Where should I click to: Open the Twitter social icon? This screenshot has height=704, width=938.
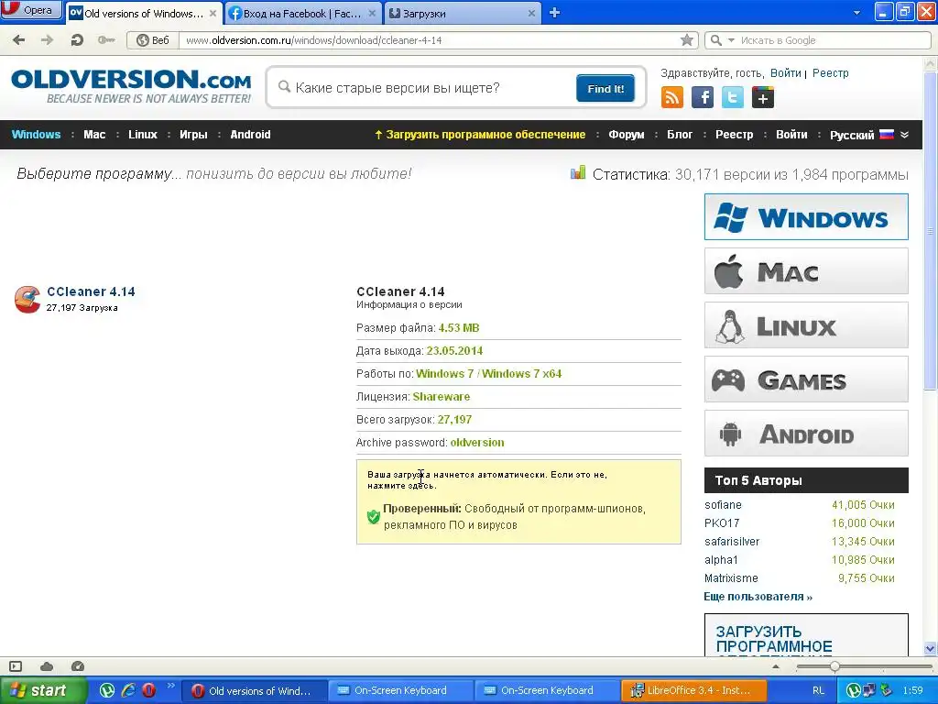(732, 97)
